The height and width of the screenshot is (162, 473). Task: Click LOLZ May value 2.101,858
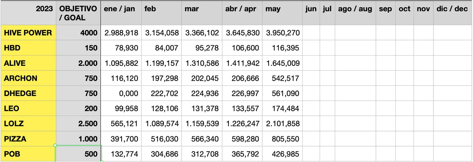pos(282,124)
